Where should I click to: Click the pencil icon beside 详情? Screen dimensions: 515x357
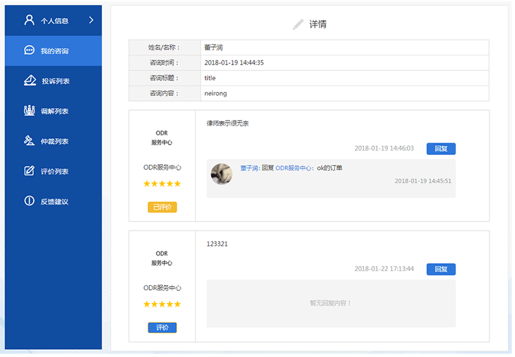pos(298,25)
